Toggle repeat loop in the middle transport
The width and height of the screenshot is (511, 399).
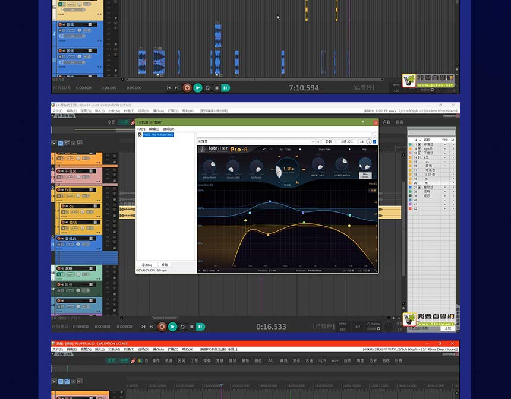pyautogui.click(x=182, y=327)
